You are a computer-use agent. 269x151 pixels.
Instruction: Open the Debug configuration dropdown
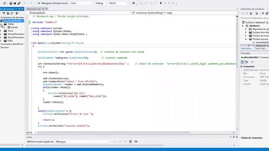pyautogui.click(x=101, y=3)
